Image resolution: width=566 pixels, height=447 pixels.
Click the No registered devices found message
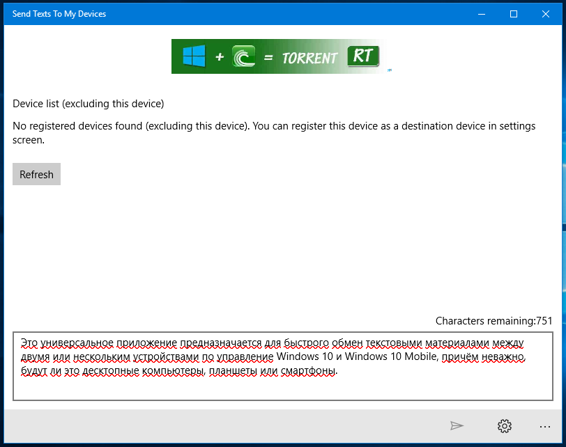tap(274, 133)
